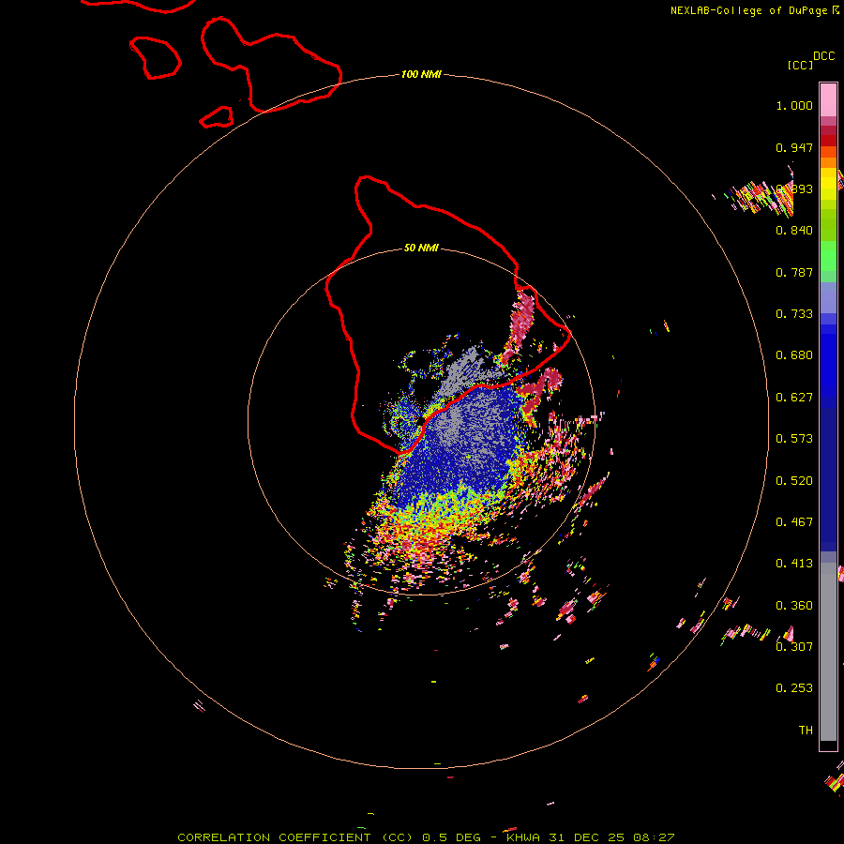844x844 pixels.
Task: Click the 0.893 color scale value
Action: [794, 188]
